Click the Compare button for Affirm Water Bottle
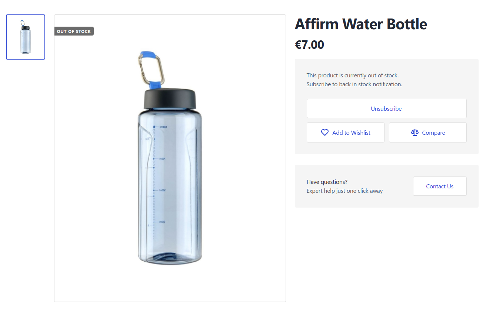This screenshot has width=486, height=309. 427,132
